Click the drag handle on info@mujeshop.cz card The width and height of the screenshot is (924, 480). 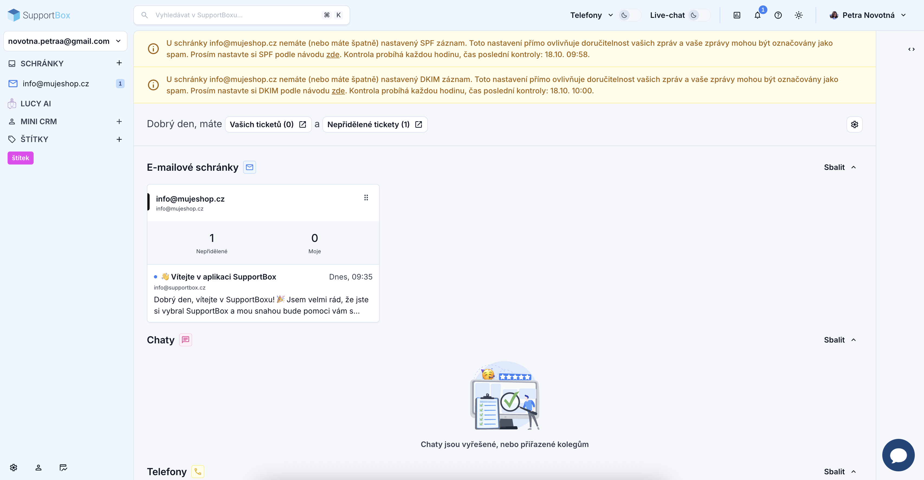[x=366, y=198]
